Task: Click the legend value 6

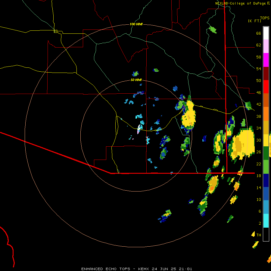Action: [x=260, y=211]
